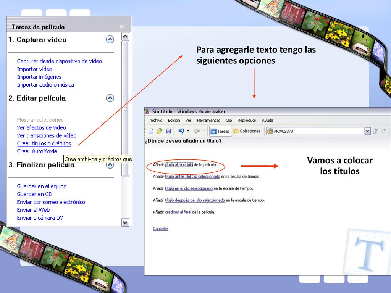
Task: Click the Open Project folder icon
Action: pos(160,131)
